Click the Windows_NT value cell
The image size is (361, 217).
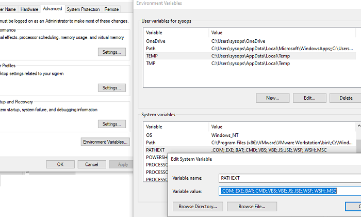(x=225, y=135)
